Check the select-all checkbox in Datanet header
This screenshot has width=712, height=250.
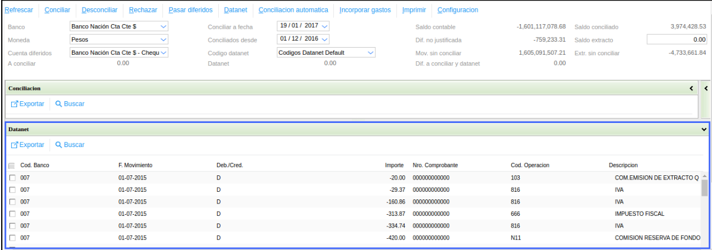pyautogui.click(x=12, y=166)
